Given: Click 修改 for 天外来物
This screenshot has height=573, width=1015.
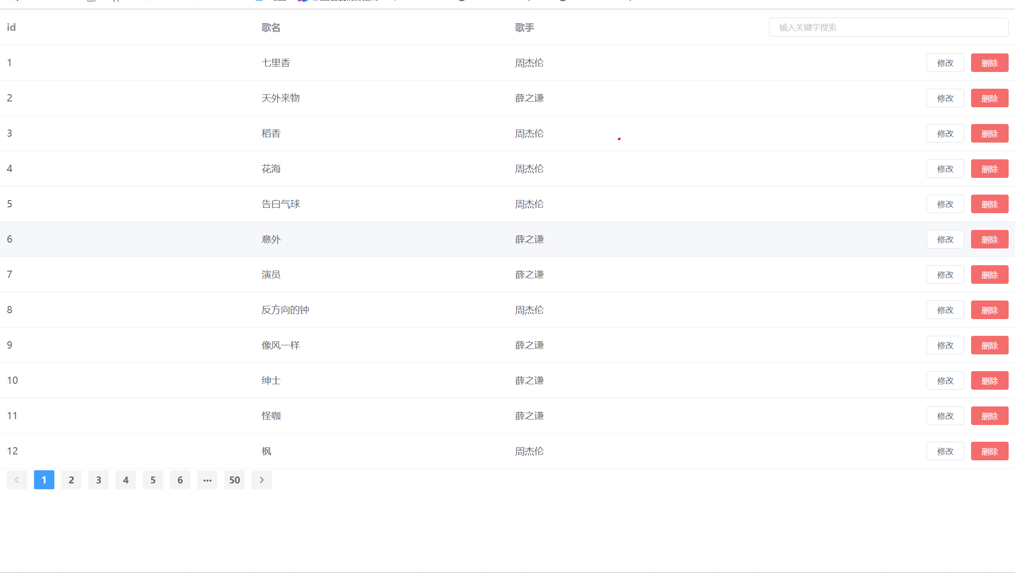Looking at the screenshot, I should (945, 98).
